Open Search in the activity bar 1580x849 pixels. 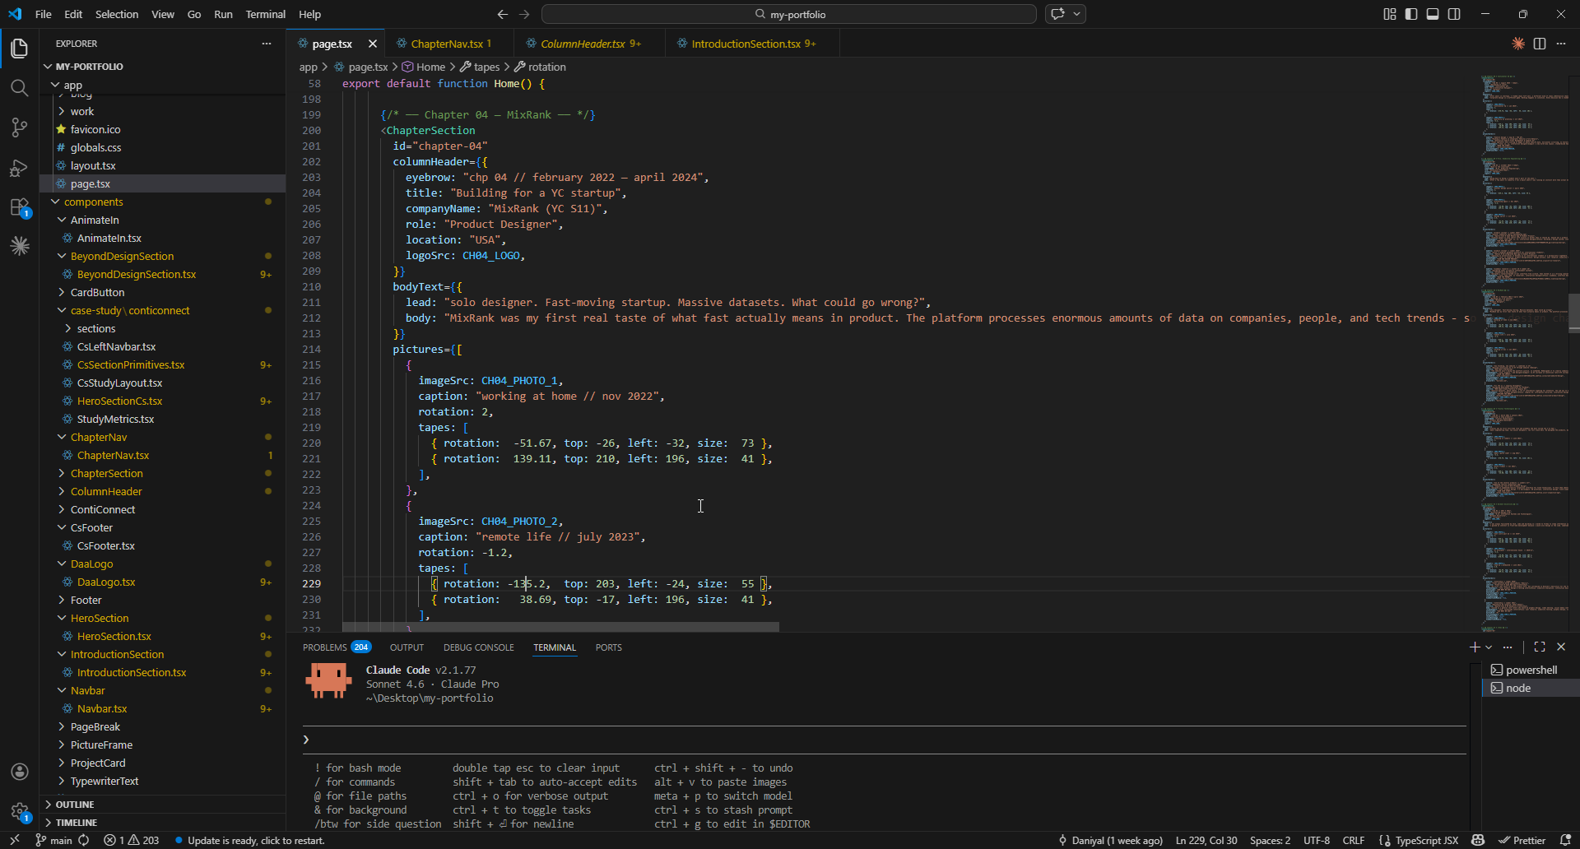[x=20, y=87]
